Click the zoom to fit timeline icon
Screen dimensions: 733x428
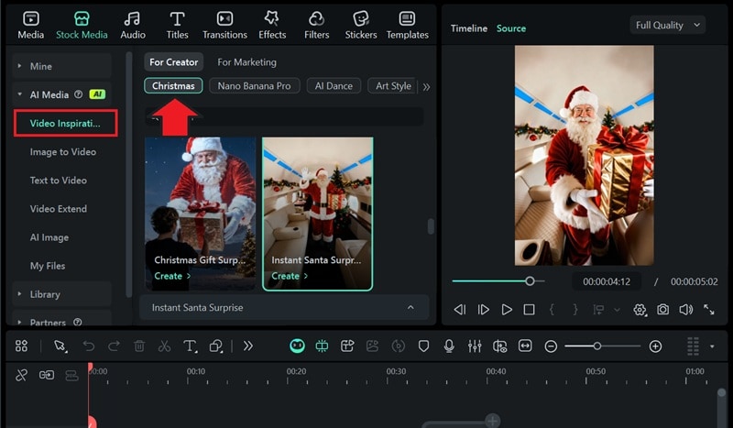pyautogui.click(x=525, y=346)
